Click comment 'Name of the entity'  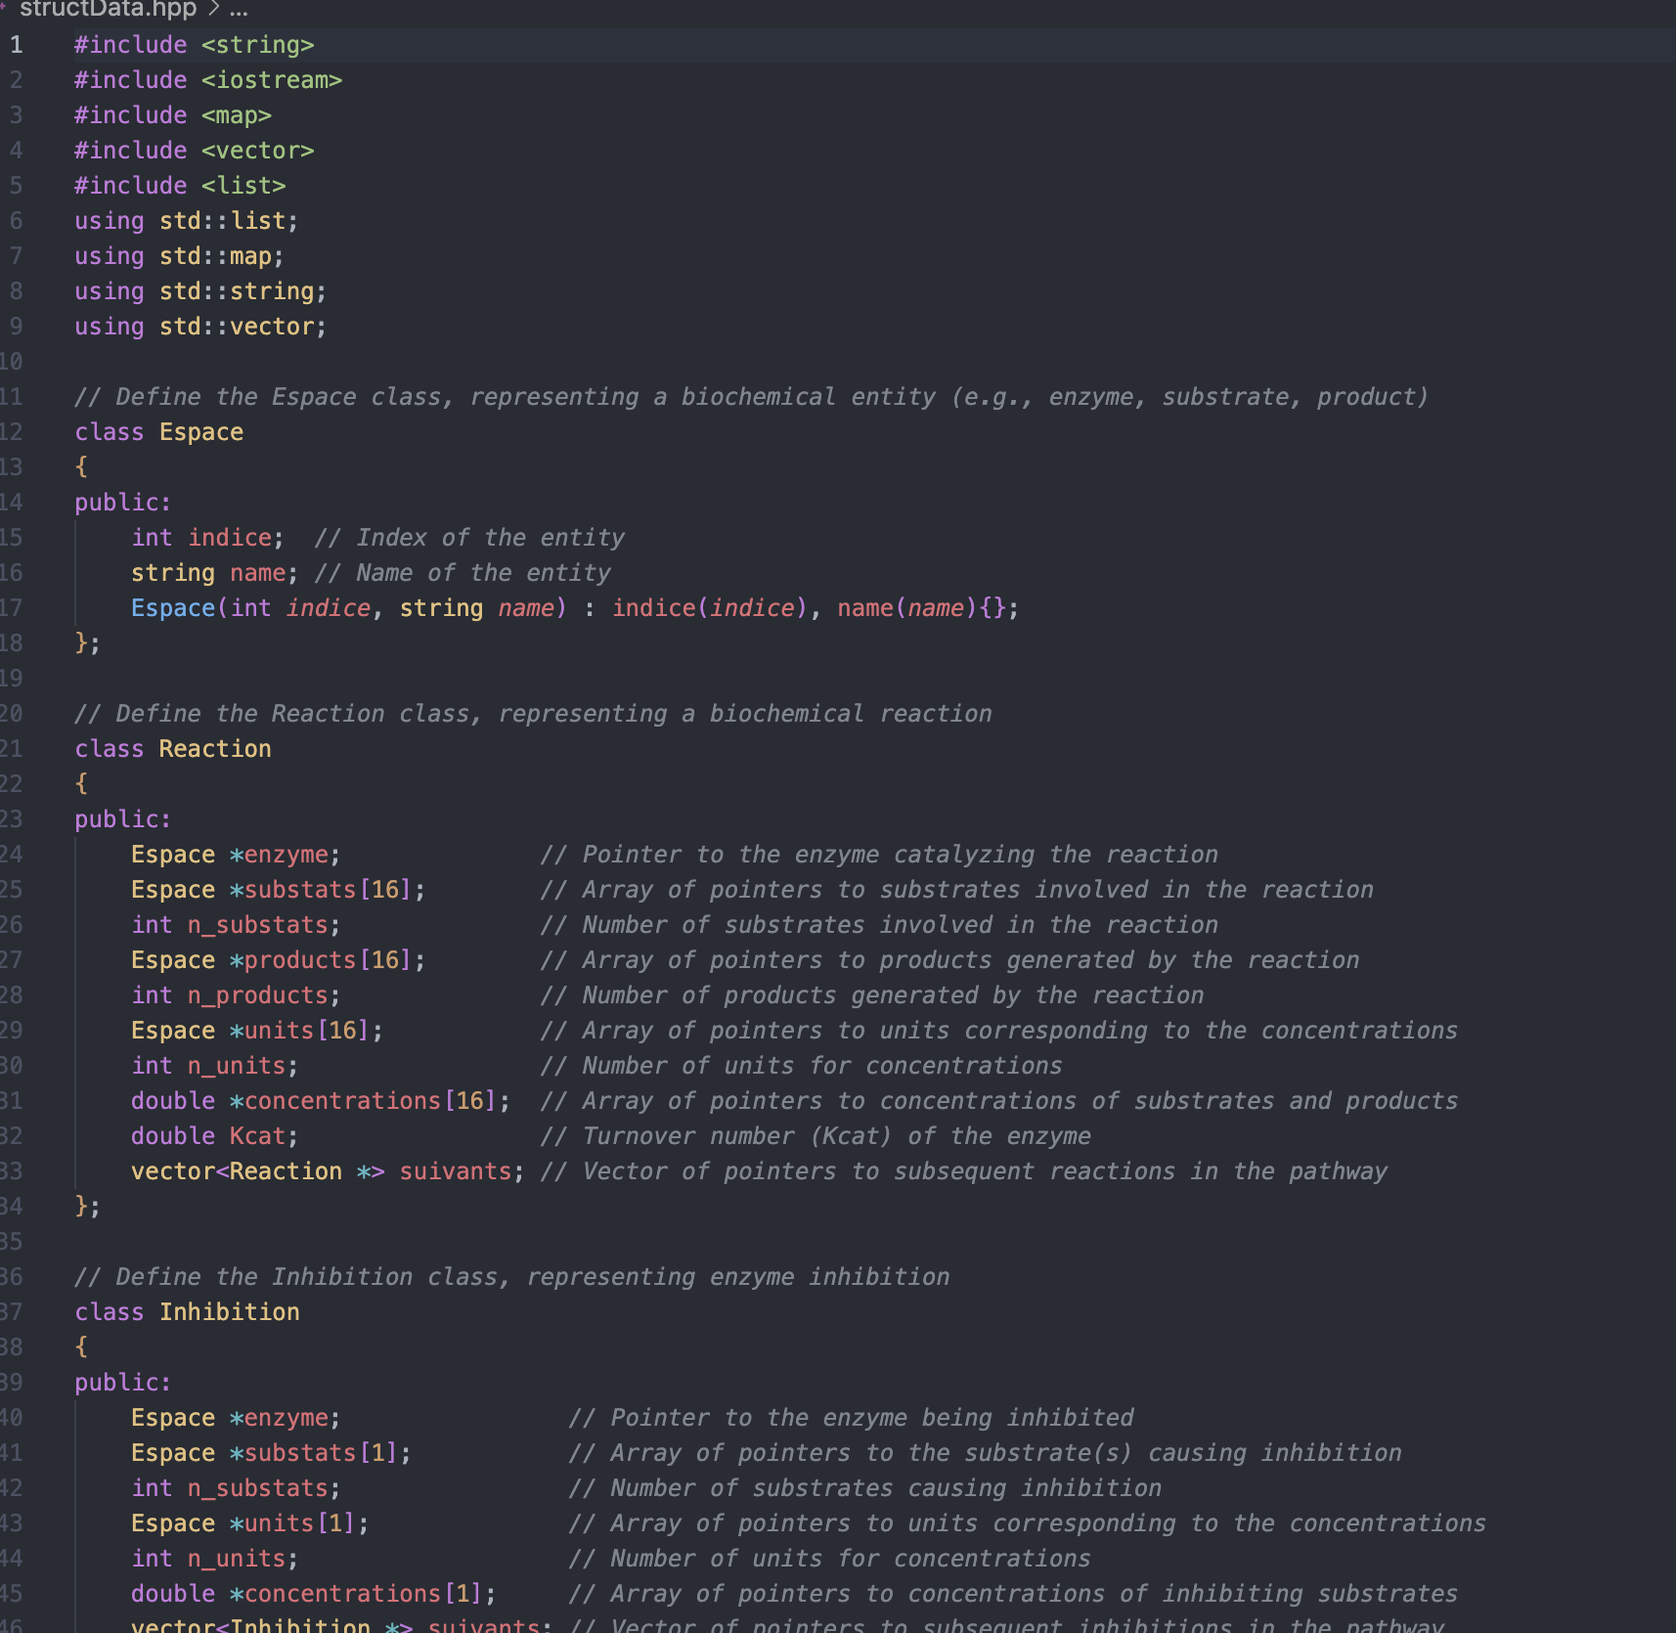pos(463,573)
